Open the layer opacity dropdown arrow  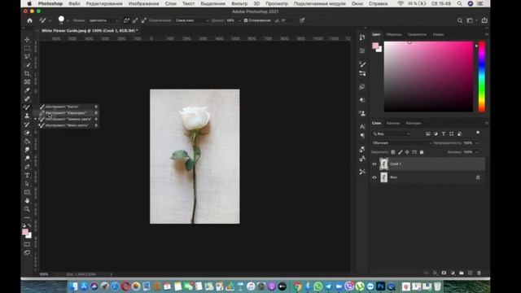pos(477,143)
